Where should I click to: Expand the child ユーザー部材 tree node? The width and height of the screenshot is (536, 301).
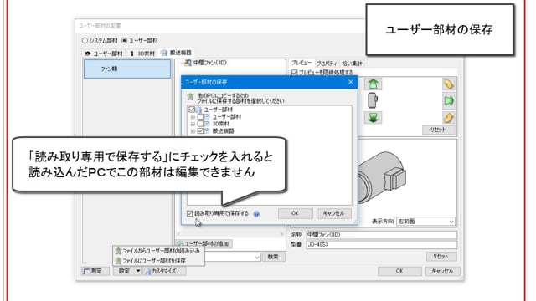coord(193,117)
